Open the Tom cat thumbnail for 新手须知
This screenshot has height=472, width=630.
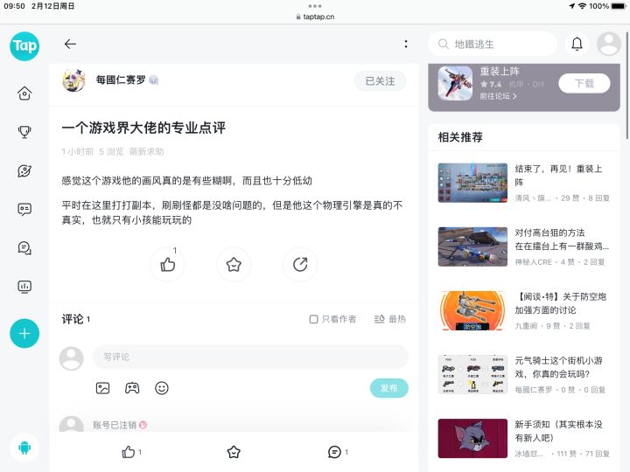click(x=472, y=438)
